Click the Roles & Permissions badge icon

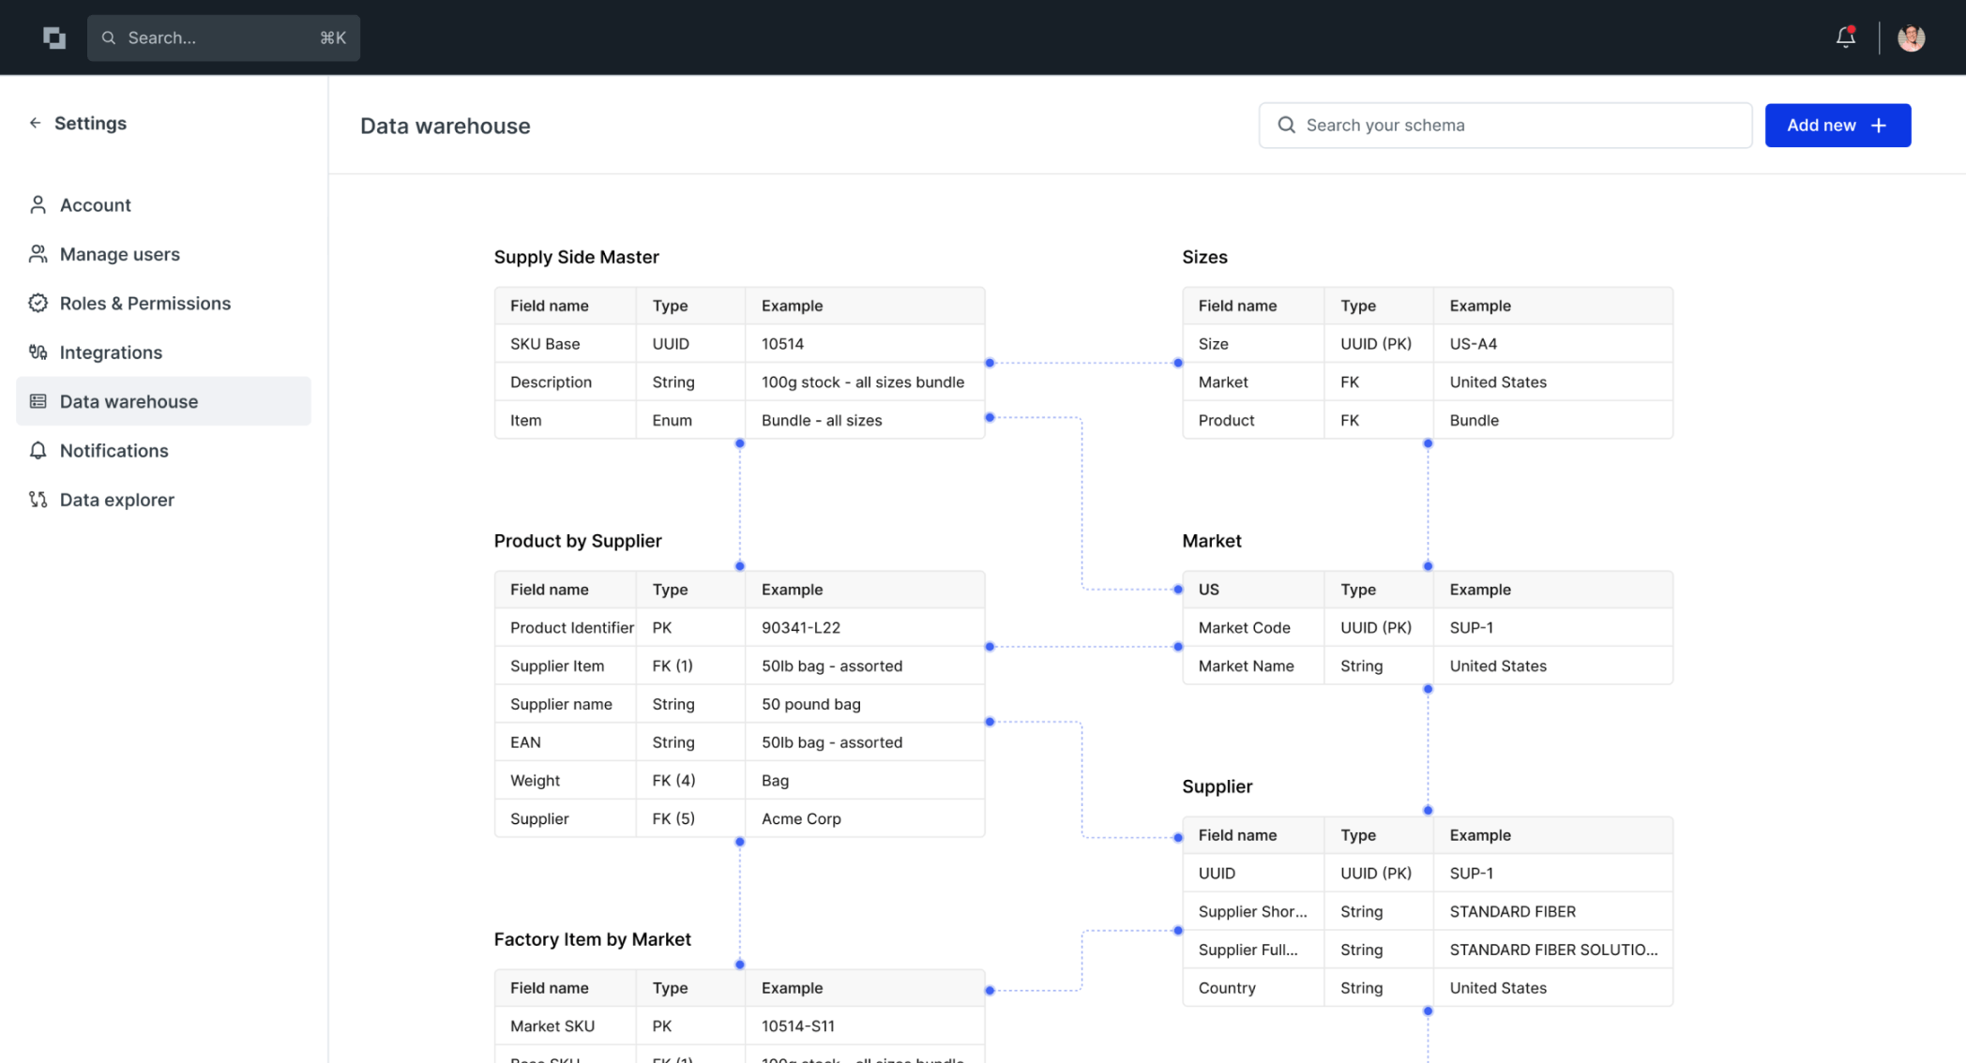click(38, 303)
